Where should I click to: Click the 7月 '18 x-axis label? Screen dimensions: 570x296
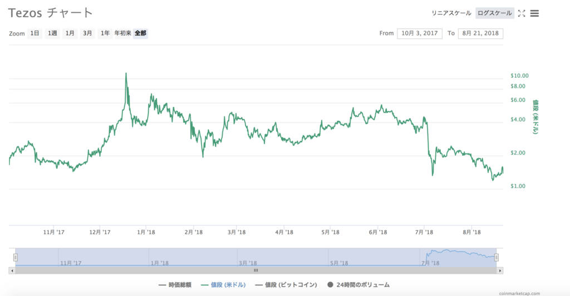pyautogui.click(x=424, y=232)
